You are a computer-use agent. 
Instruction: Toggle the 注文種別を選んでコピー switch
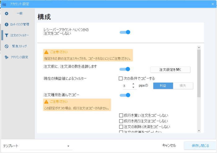point(125,95)
